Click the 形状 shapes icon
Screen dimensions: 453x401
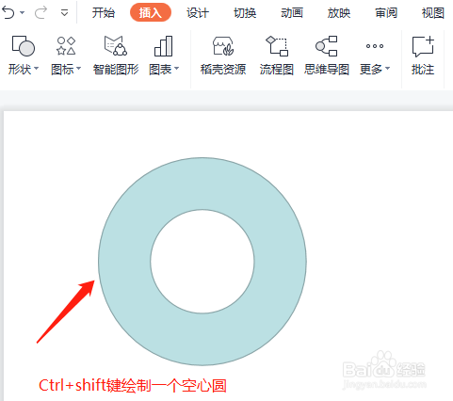click(x=24, y=46)
